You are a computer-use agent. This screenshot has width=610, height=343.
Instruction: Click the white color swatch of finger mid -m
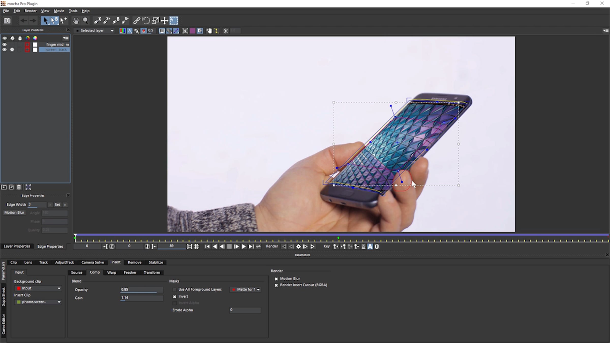point(35,44)
